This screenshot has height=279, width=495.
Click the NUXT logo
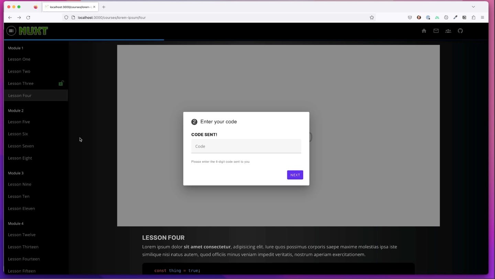[33, 31]
